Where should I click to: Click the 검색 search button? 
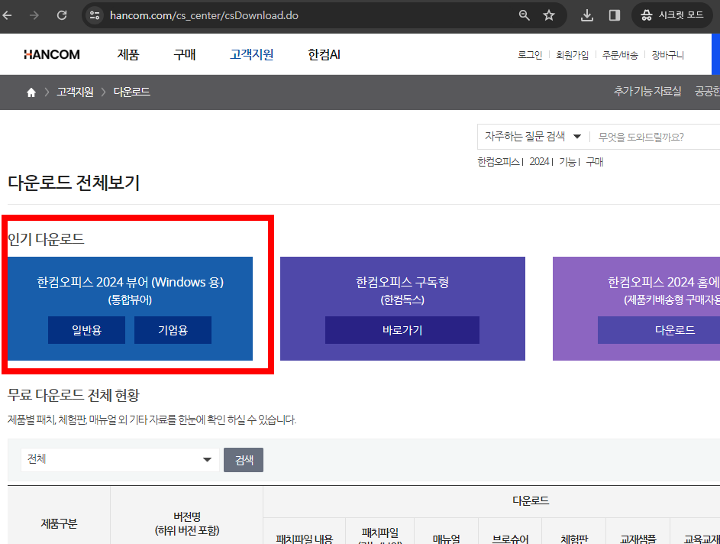point(243,459)
